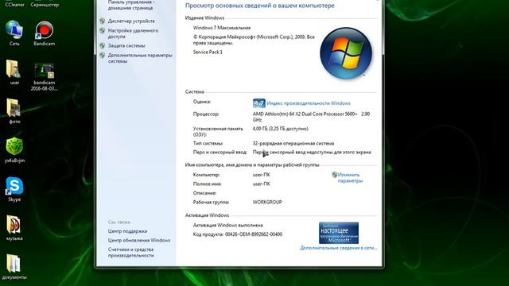Viewport: 509px width, 286px height.
Task: Open the user folder icon
Action: pos(14,72)
